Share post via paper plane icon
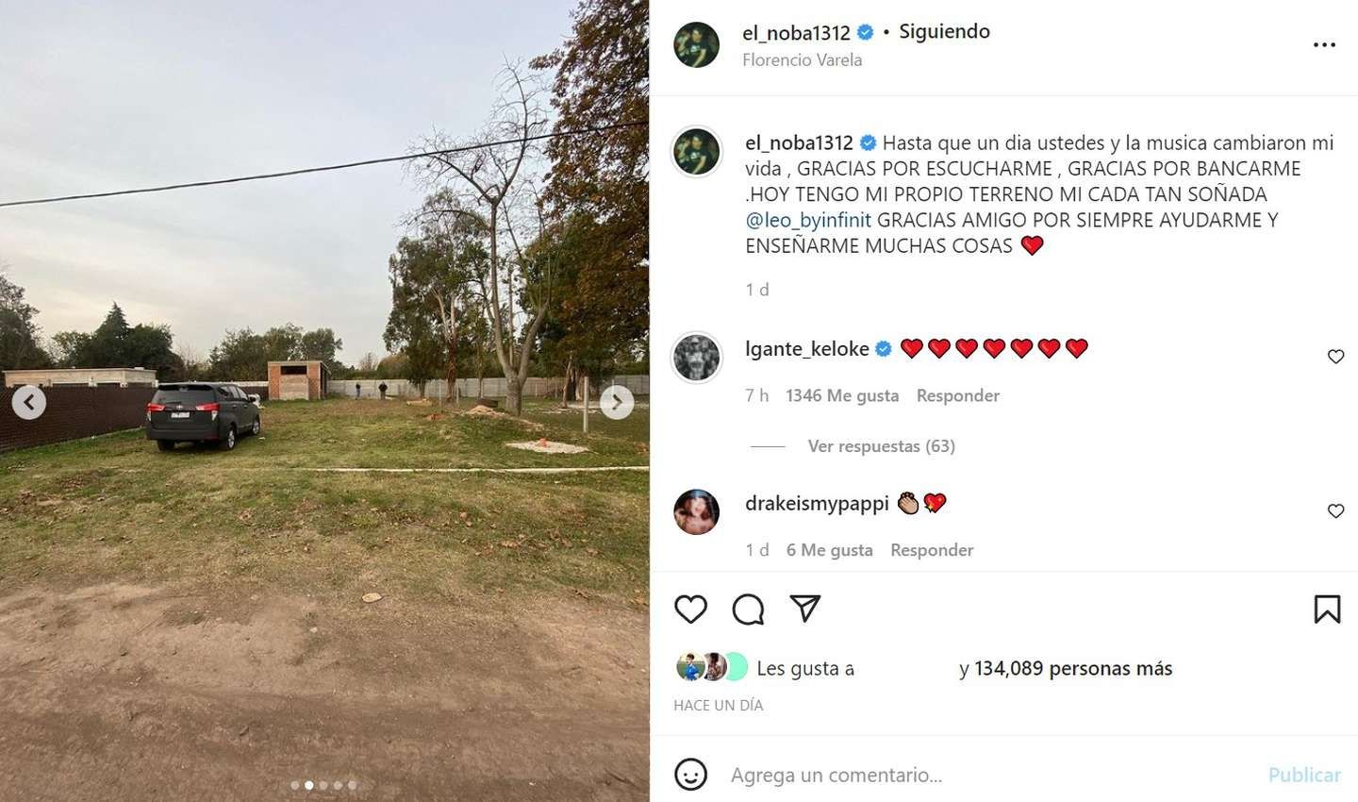The width and height of the screenshot is (1358, 802). [x=805, y=609]
